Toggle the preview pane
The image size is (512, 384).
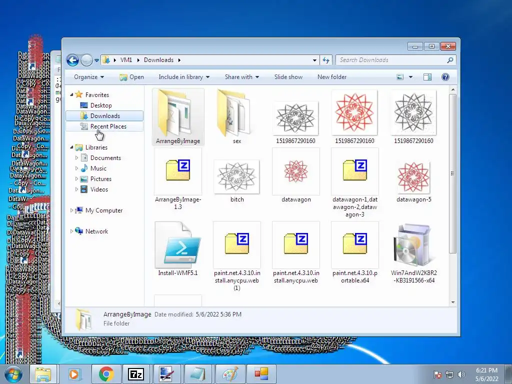point(427,77)
